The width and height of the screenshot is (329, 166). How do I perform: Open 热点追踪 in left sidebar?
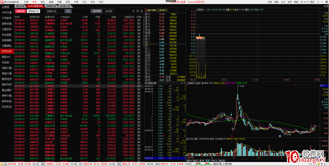(x=7, y=35)
